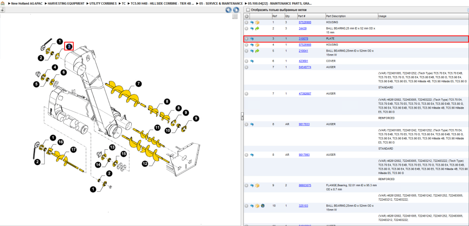The width and height of the screenshot is (469, 226).
Task: Select callout 4 in the diagram
Action: coord(54,67)
